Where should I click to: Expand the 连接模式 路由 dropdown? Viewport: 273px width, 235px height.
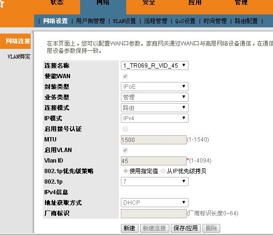click(x=154, y=108)
